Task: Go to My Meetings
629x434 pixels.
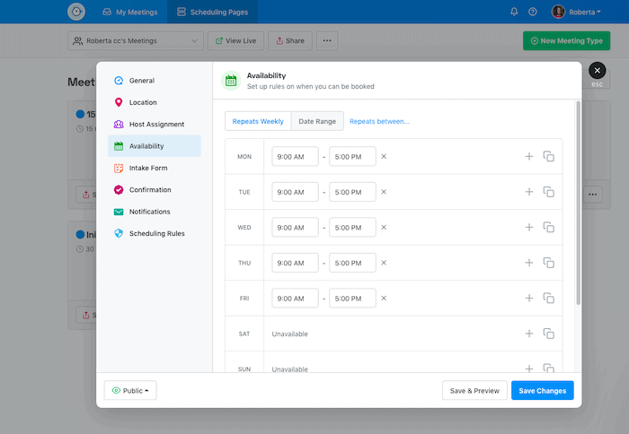Action: tap(130, 12)
